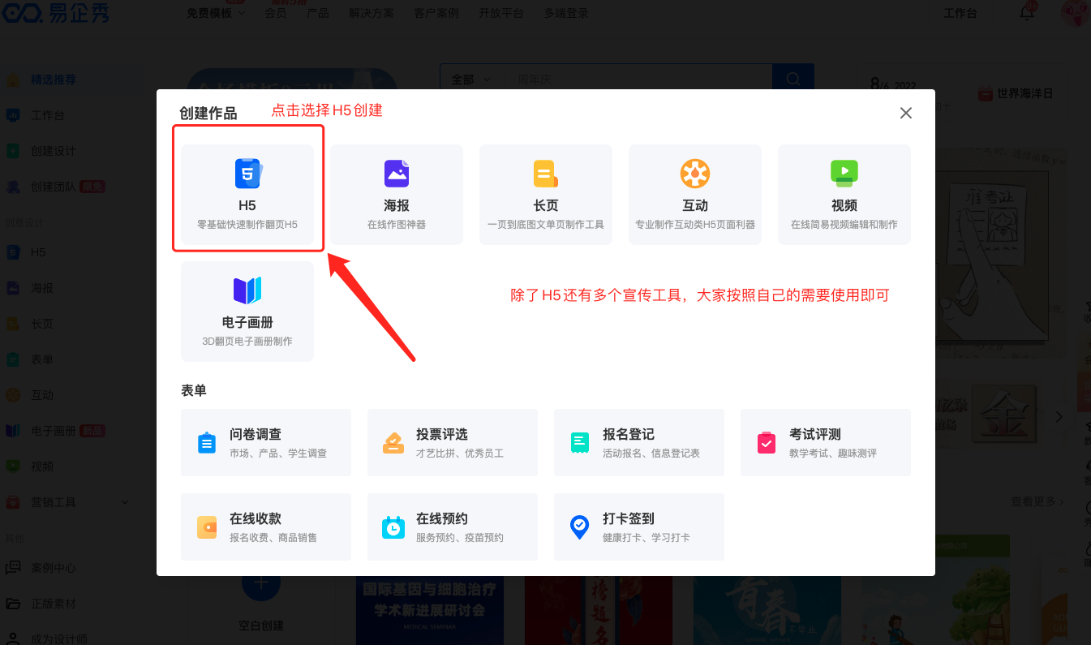This screenshot has width=1091, height=645.
Task: Choose the 考试评测 form card
Action: coord(826,442)
